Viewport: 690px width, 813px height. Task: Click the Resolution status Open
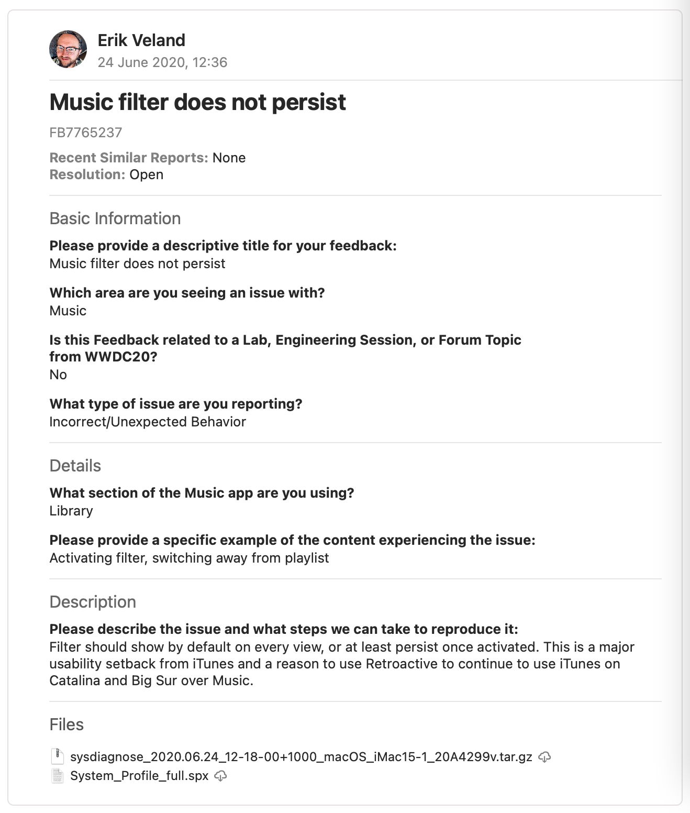coord(147,174)
